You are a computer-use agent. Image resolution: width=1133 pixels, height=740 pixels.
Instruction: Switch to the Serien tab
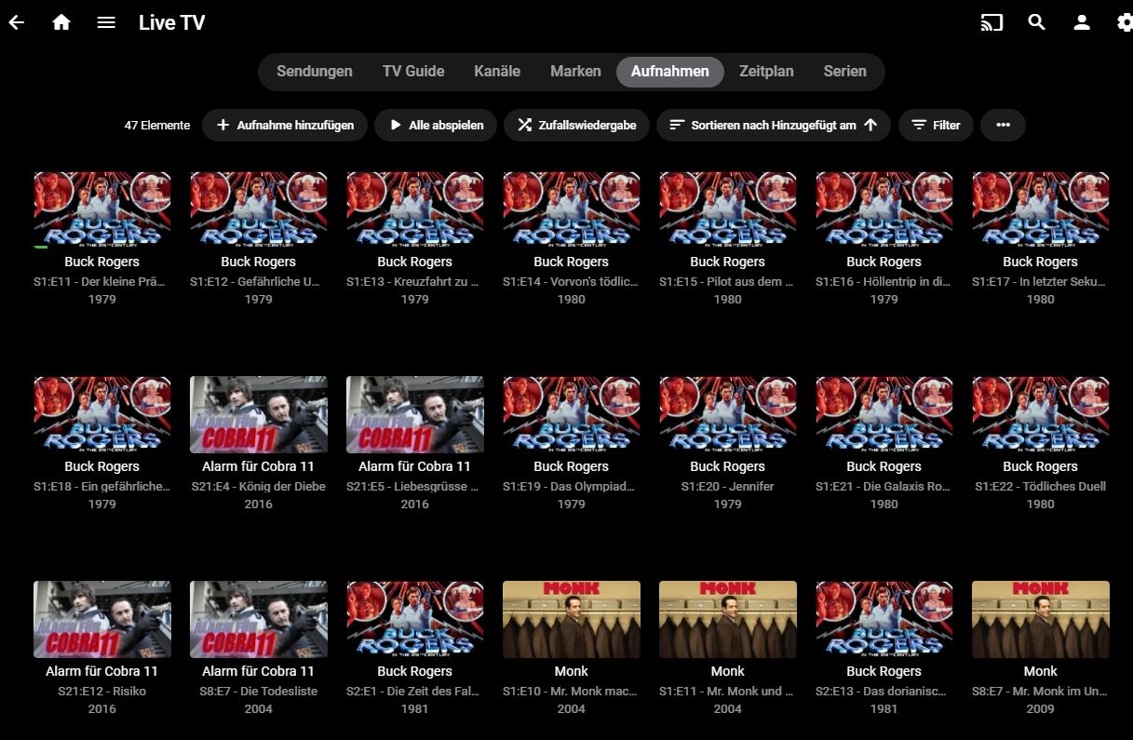[x=845, y=72]
